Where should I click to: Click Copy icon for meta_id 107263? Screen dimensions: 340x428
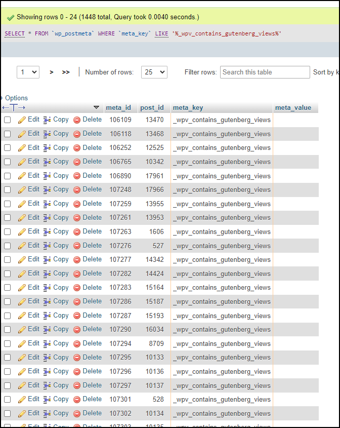point(47,232)
